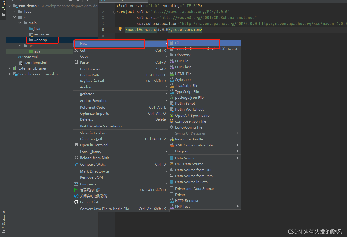
Task: Click the Kotlin Worksheet icon
Action: (172, 110)
